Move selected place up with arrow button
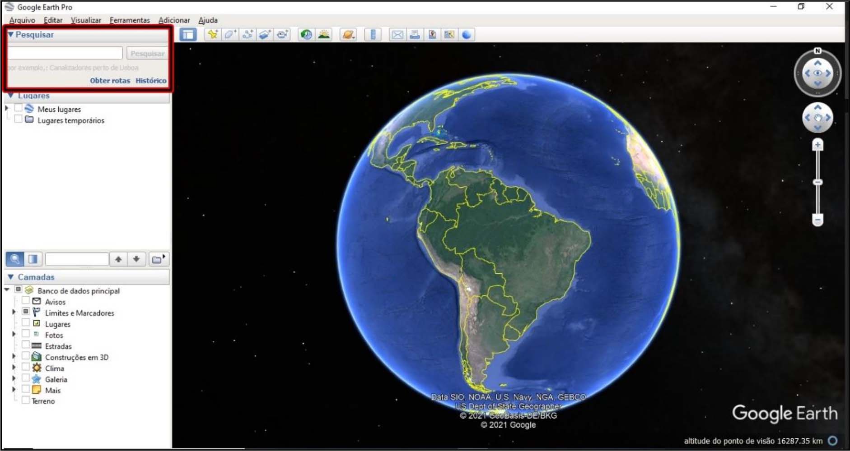Image resolution: width=850 pixels, height=451 pixels. pos(118,259)
